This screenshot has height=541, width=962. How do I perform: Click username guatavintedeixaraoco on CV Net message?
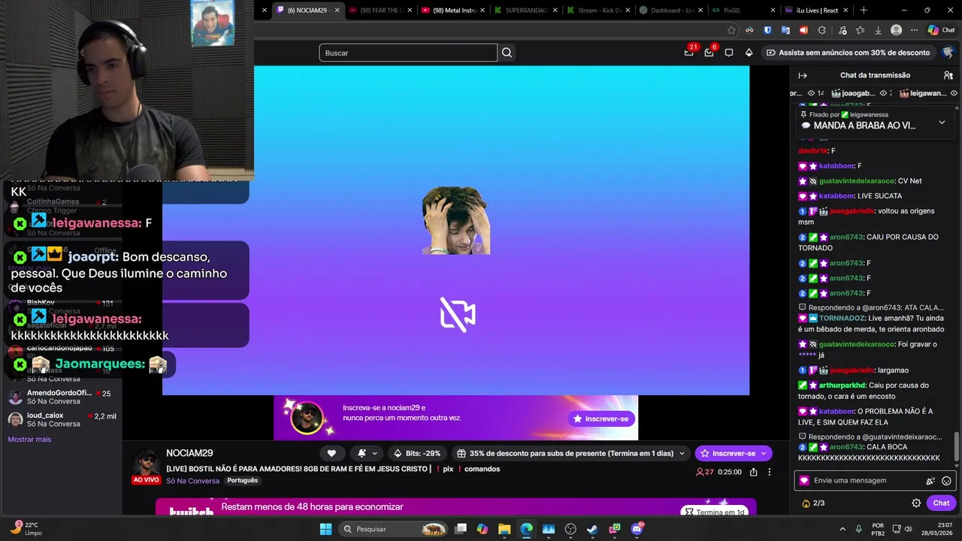857,181
